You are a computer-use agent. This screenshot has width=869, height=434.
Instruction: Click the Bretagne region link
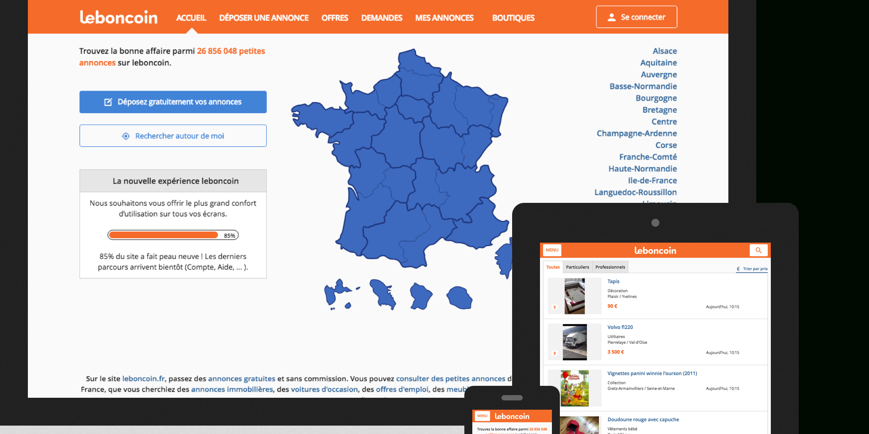[659, 110]
